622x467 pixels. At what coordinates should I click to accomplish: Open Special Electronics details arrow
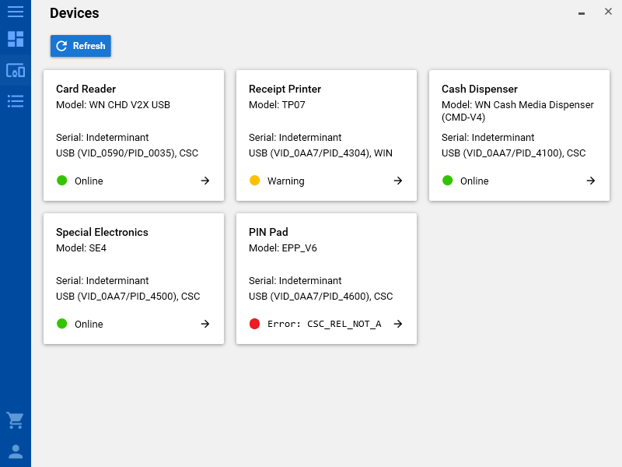click(x=205, y=324)
